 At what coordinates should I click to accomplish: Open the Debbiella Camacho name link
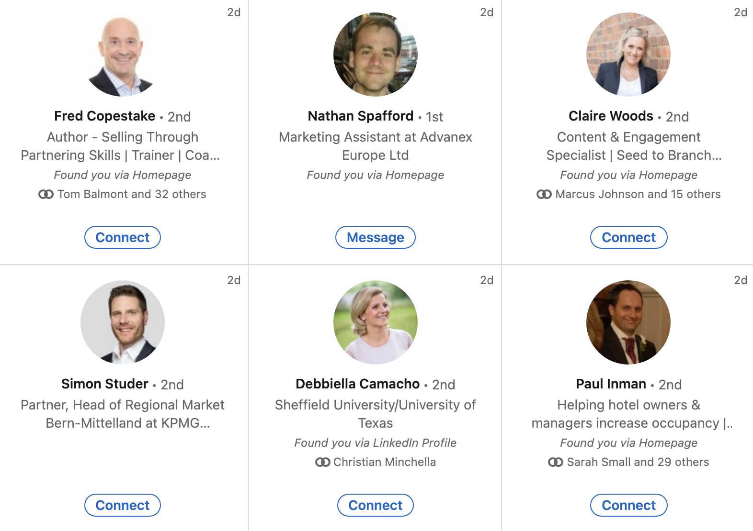pyautogui.click(x=357, y=384)
